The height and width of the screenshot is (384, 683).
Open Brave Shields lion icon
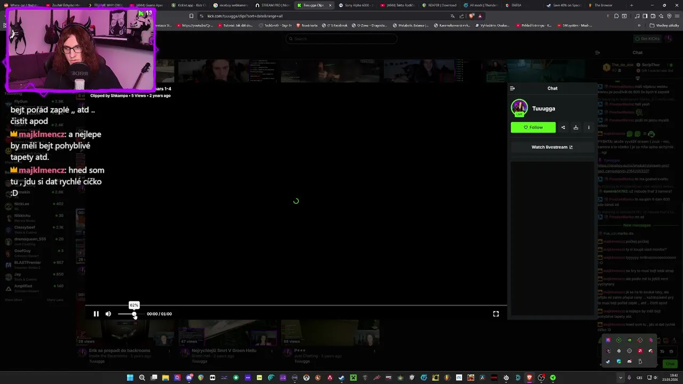472,16
